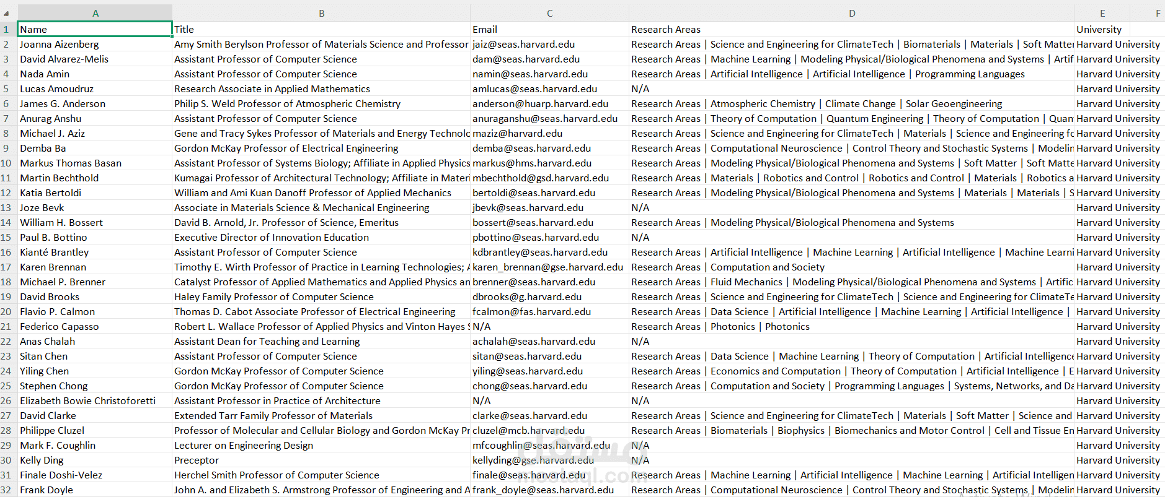
Task: Select the 'Paul B. Bottino' cell
Action: click(95, 237)
